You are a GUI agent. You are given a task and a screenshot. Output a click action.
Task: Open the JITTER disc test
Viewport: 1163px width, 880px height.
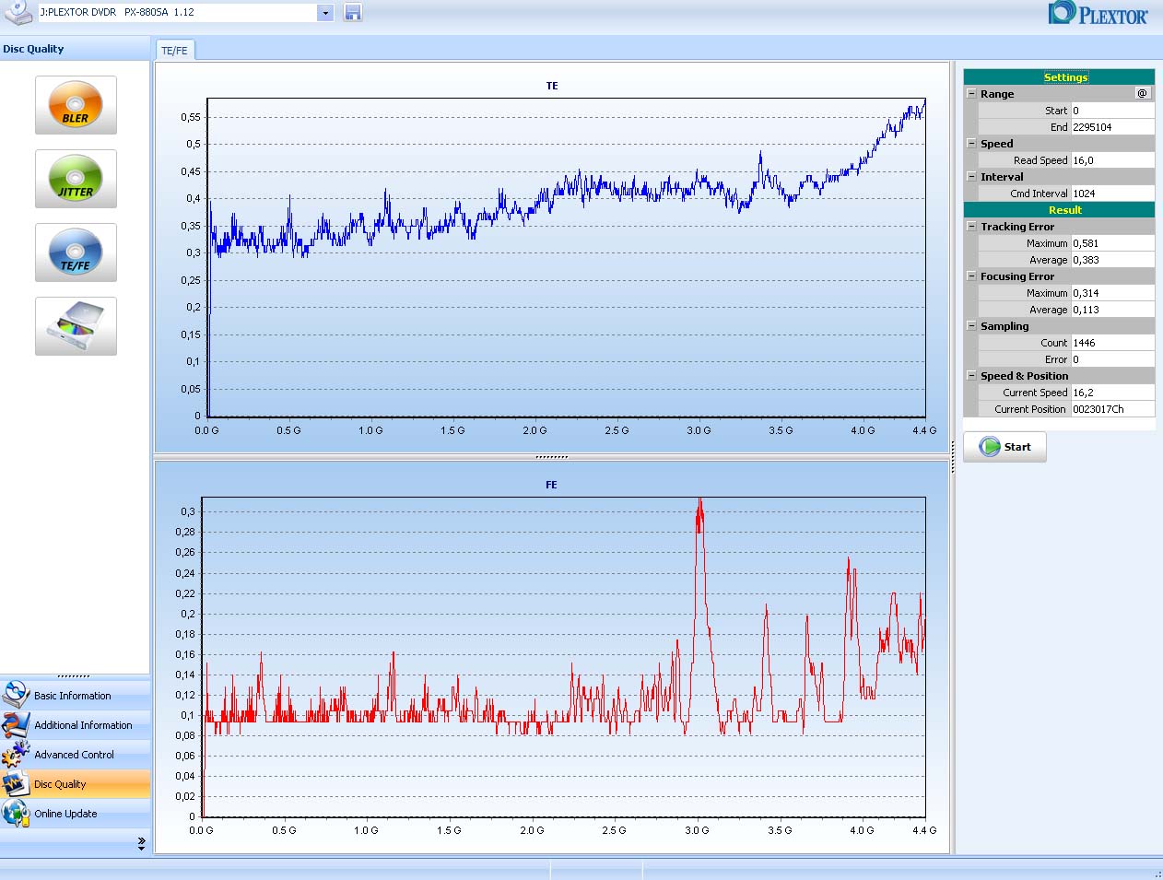pos(76,179)
